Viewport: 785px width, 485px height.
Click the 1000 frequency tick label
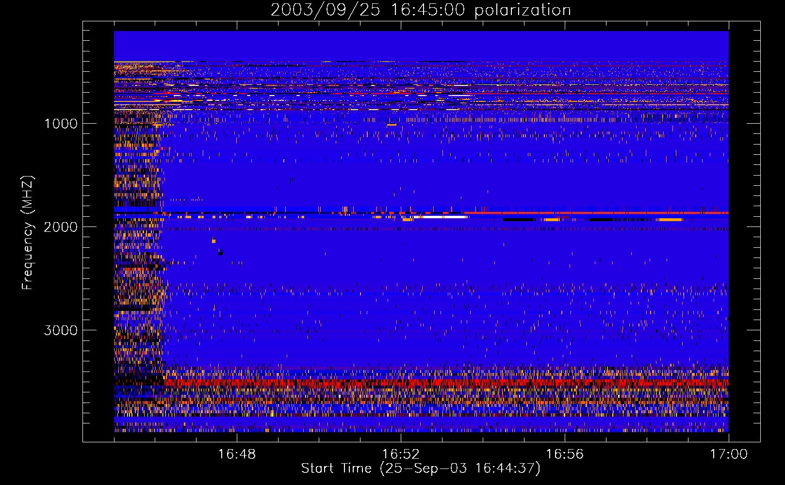click(x=61, y=124)
